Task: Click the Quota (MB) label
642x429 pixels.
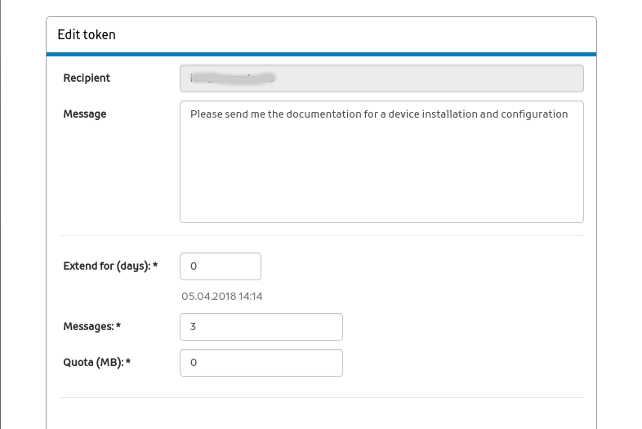Action: pyautogui.click(x=96, y=363)
